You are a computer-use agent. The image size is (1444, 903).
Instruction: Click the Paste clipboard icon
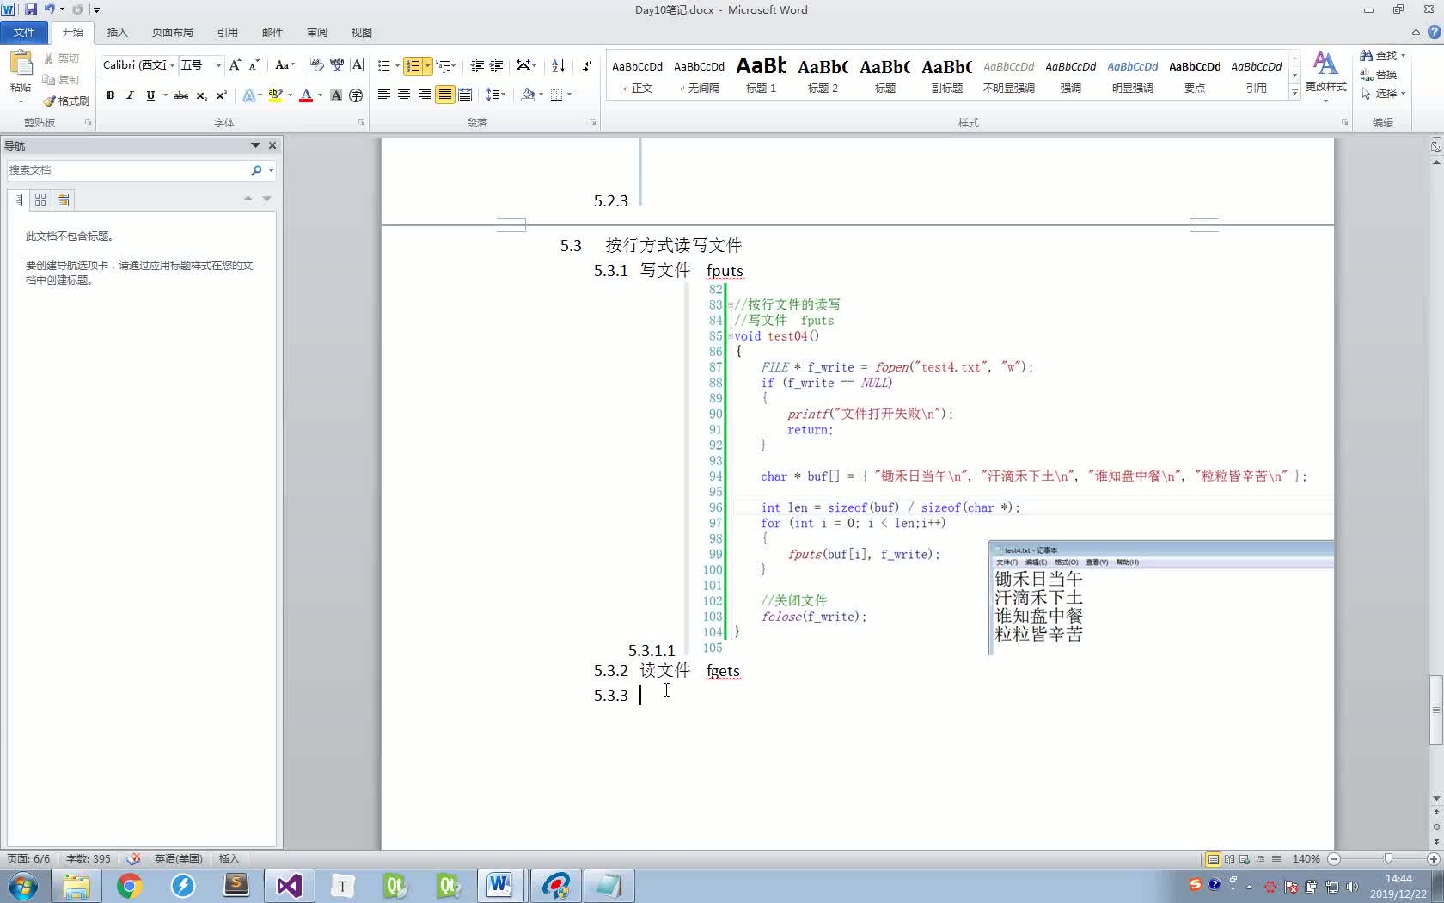(21, 64)
